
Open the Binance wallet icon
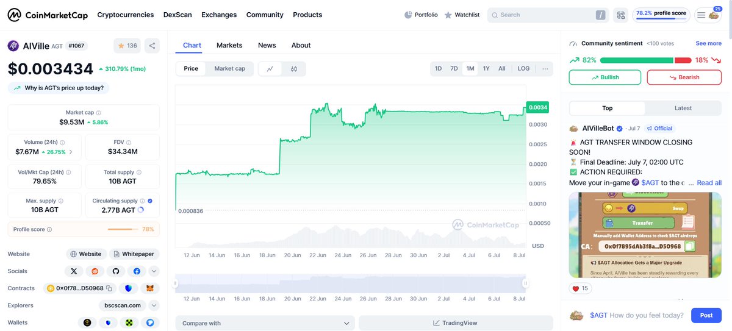(88, 322)
